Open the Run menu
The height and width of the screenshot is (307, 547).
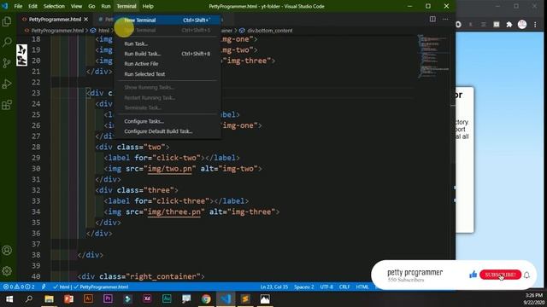point(106,6)
